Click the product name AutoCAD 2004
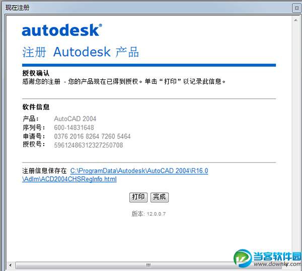Screen dimensions: 302x271 (75, 119)
